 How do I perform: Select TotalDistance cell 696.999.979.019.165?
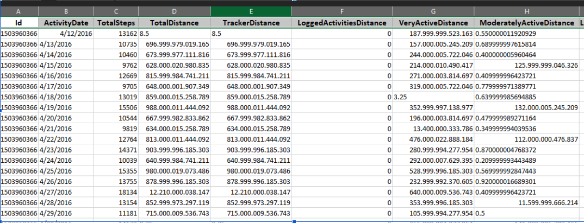(175, 44)
